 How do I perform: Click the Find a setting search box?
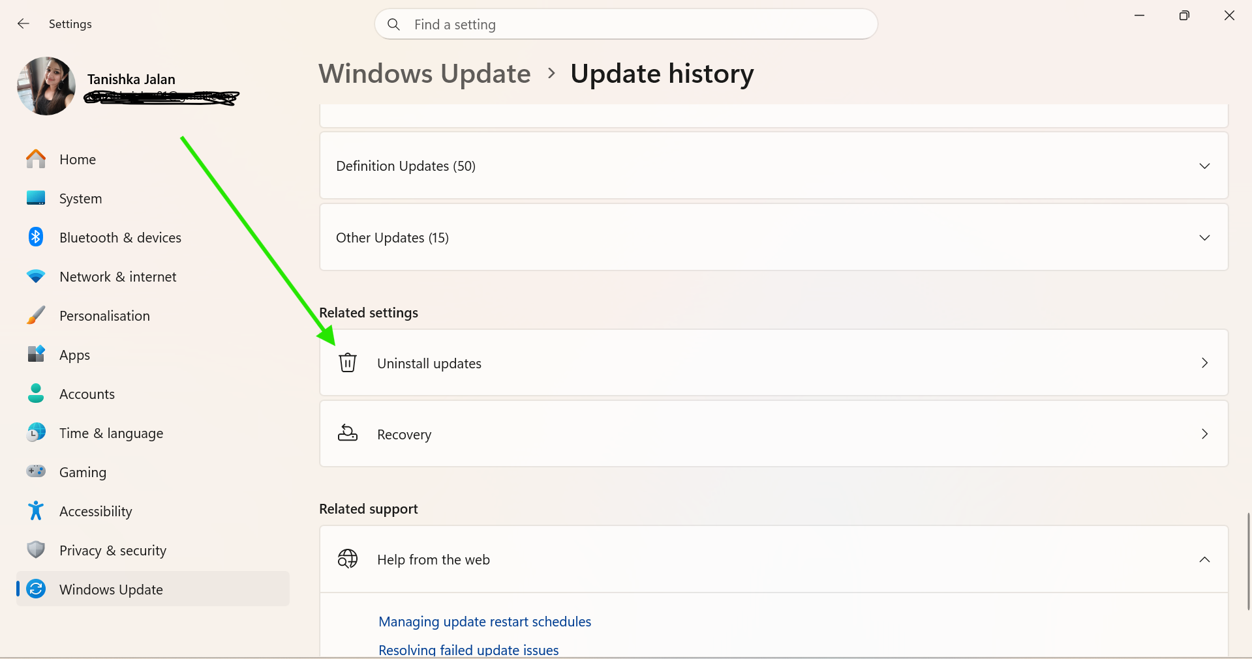626,24
